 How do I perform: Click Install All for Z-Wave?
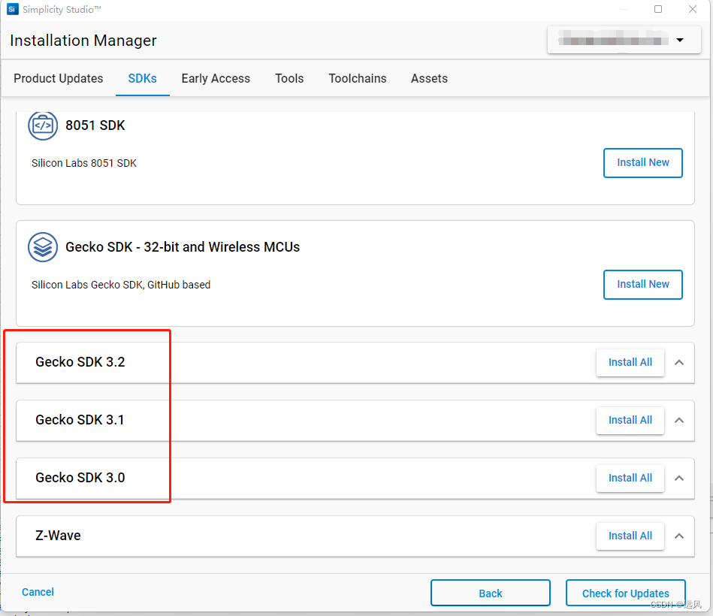(x=630, y=536)
